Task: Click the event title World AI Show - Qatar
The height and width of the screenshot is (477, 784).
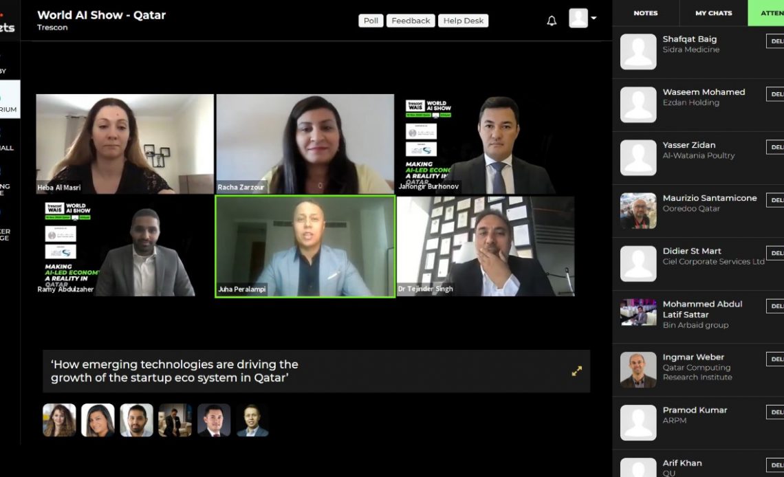Action: [102, 15]
